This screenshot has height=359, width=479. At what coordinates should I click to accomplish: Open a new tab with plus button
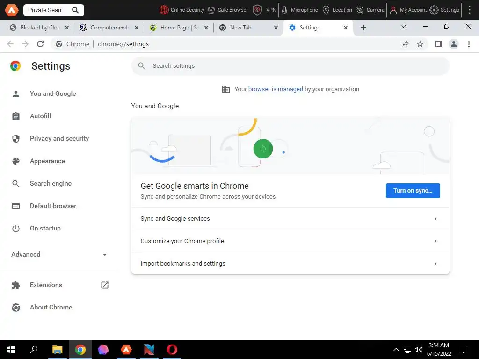[x=363, y=28]
